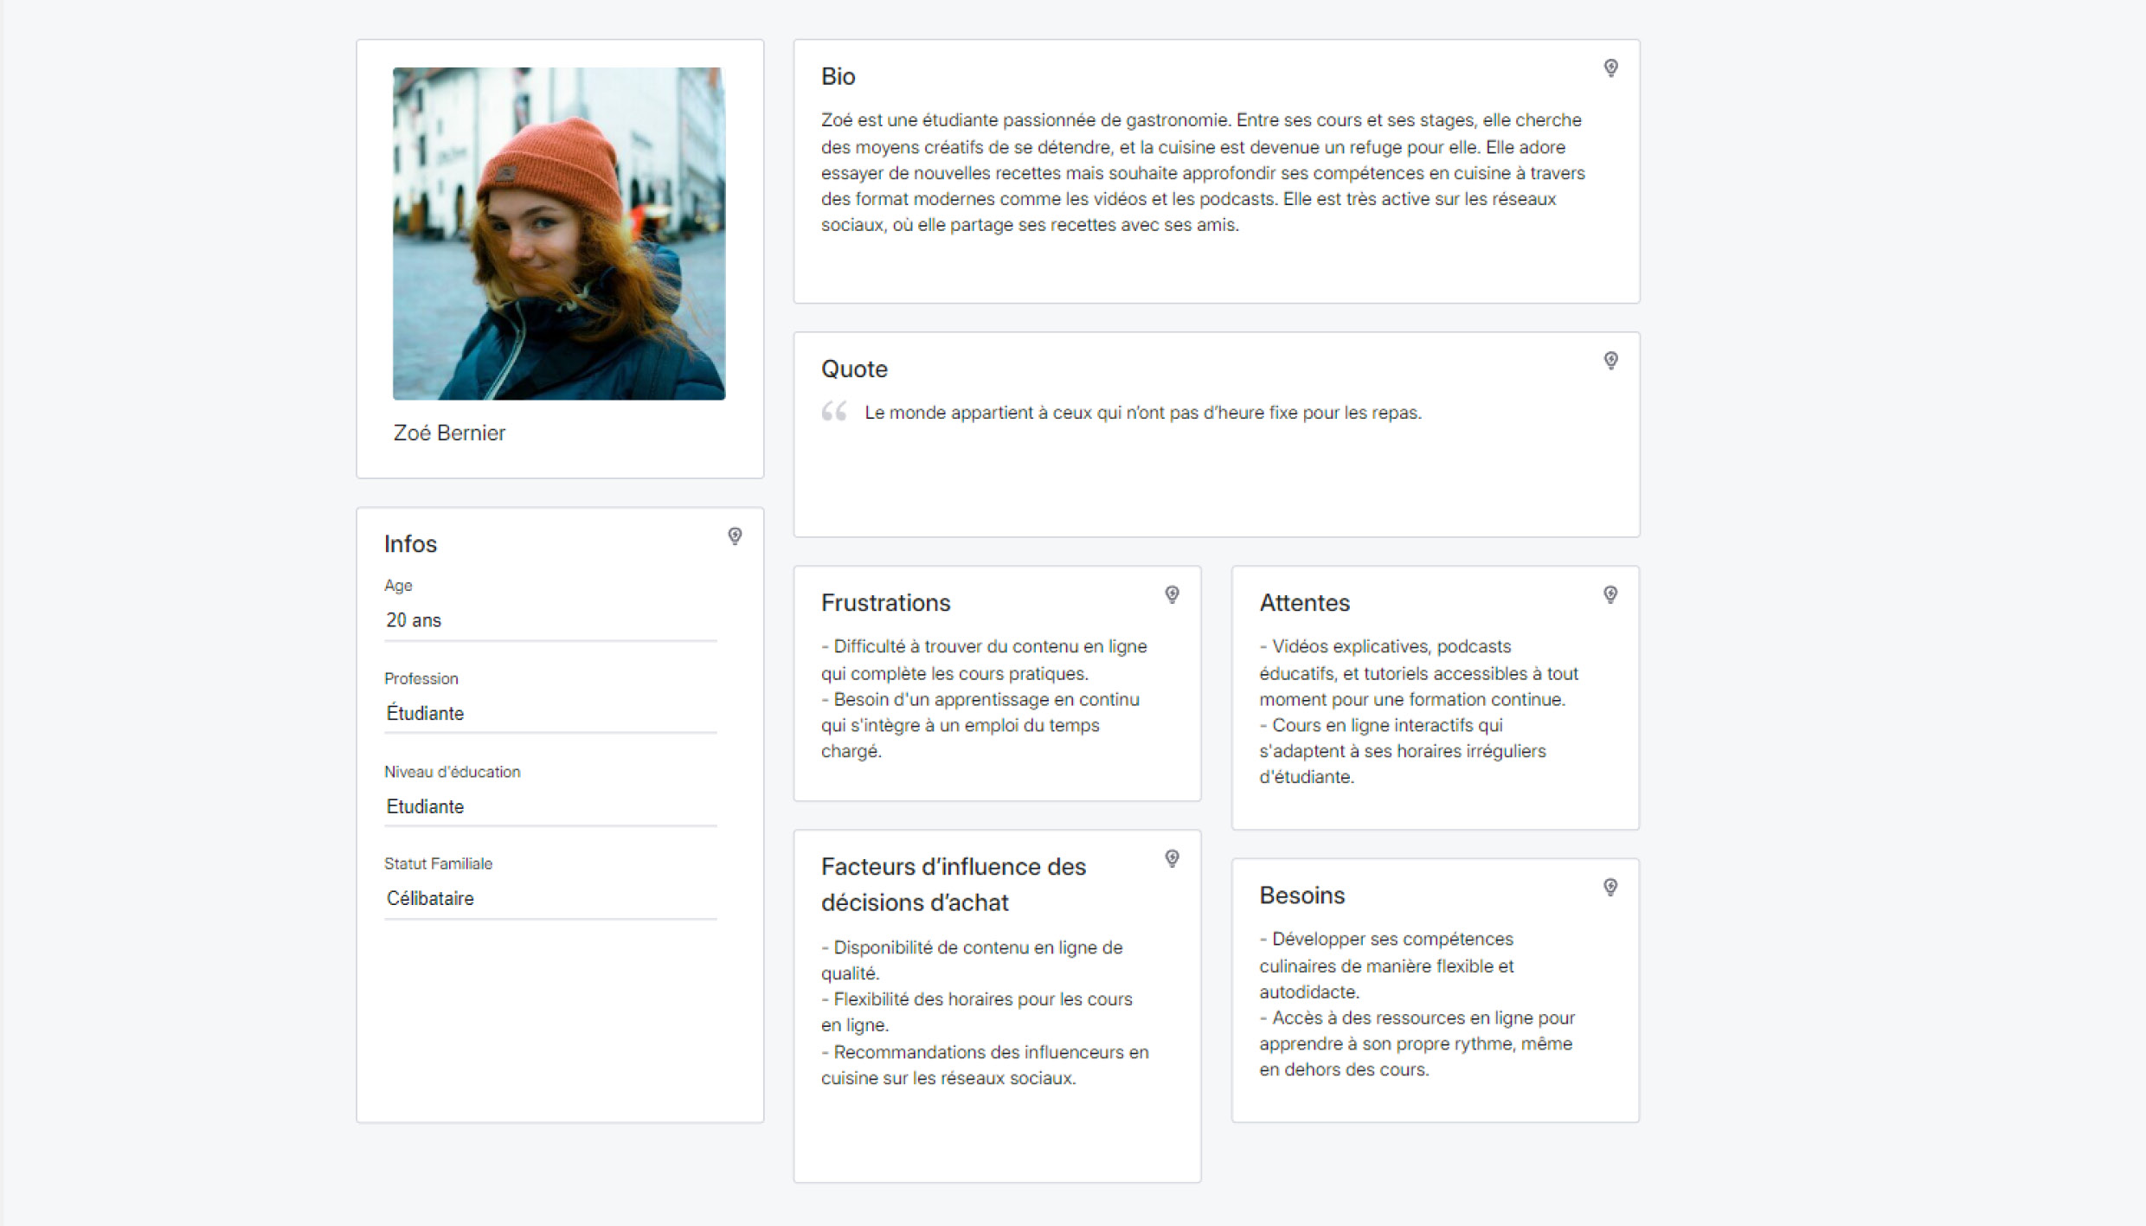Edit the Age field showing 20 ans
2146x1226 pixels.
pyautogui.click(x=550, y=620)
